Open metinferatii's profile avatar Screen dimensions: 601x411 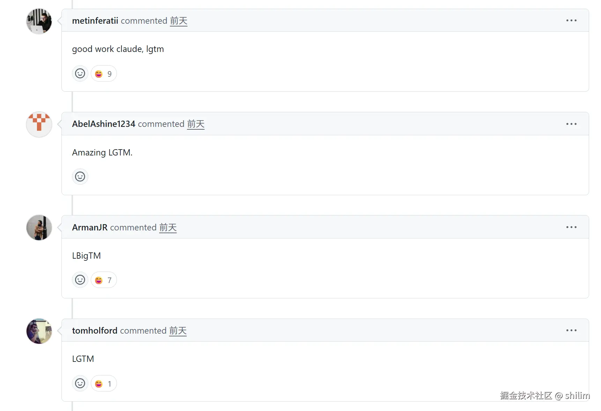tap(39, 21)
